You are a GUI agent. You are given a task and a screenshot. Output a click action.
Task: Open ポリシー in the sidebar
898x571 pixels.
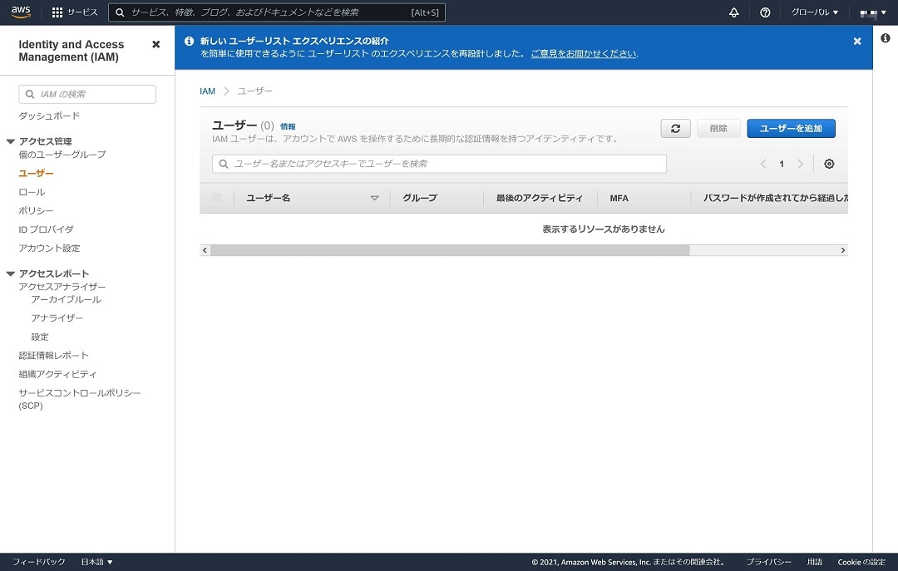pyautogui.click(x=36, y=211)
